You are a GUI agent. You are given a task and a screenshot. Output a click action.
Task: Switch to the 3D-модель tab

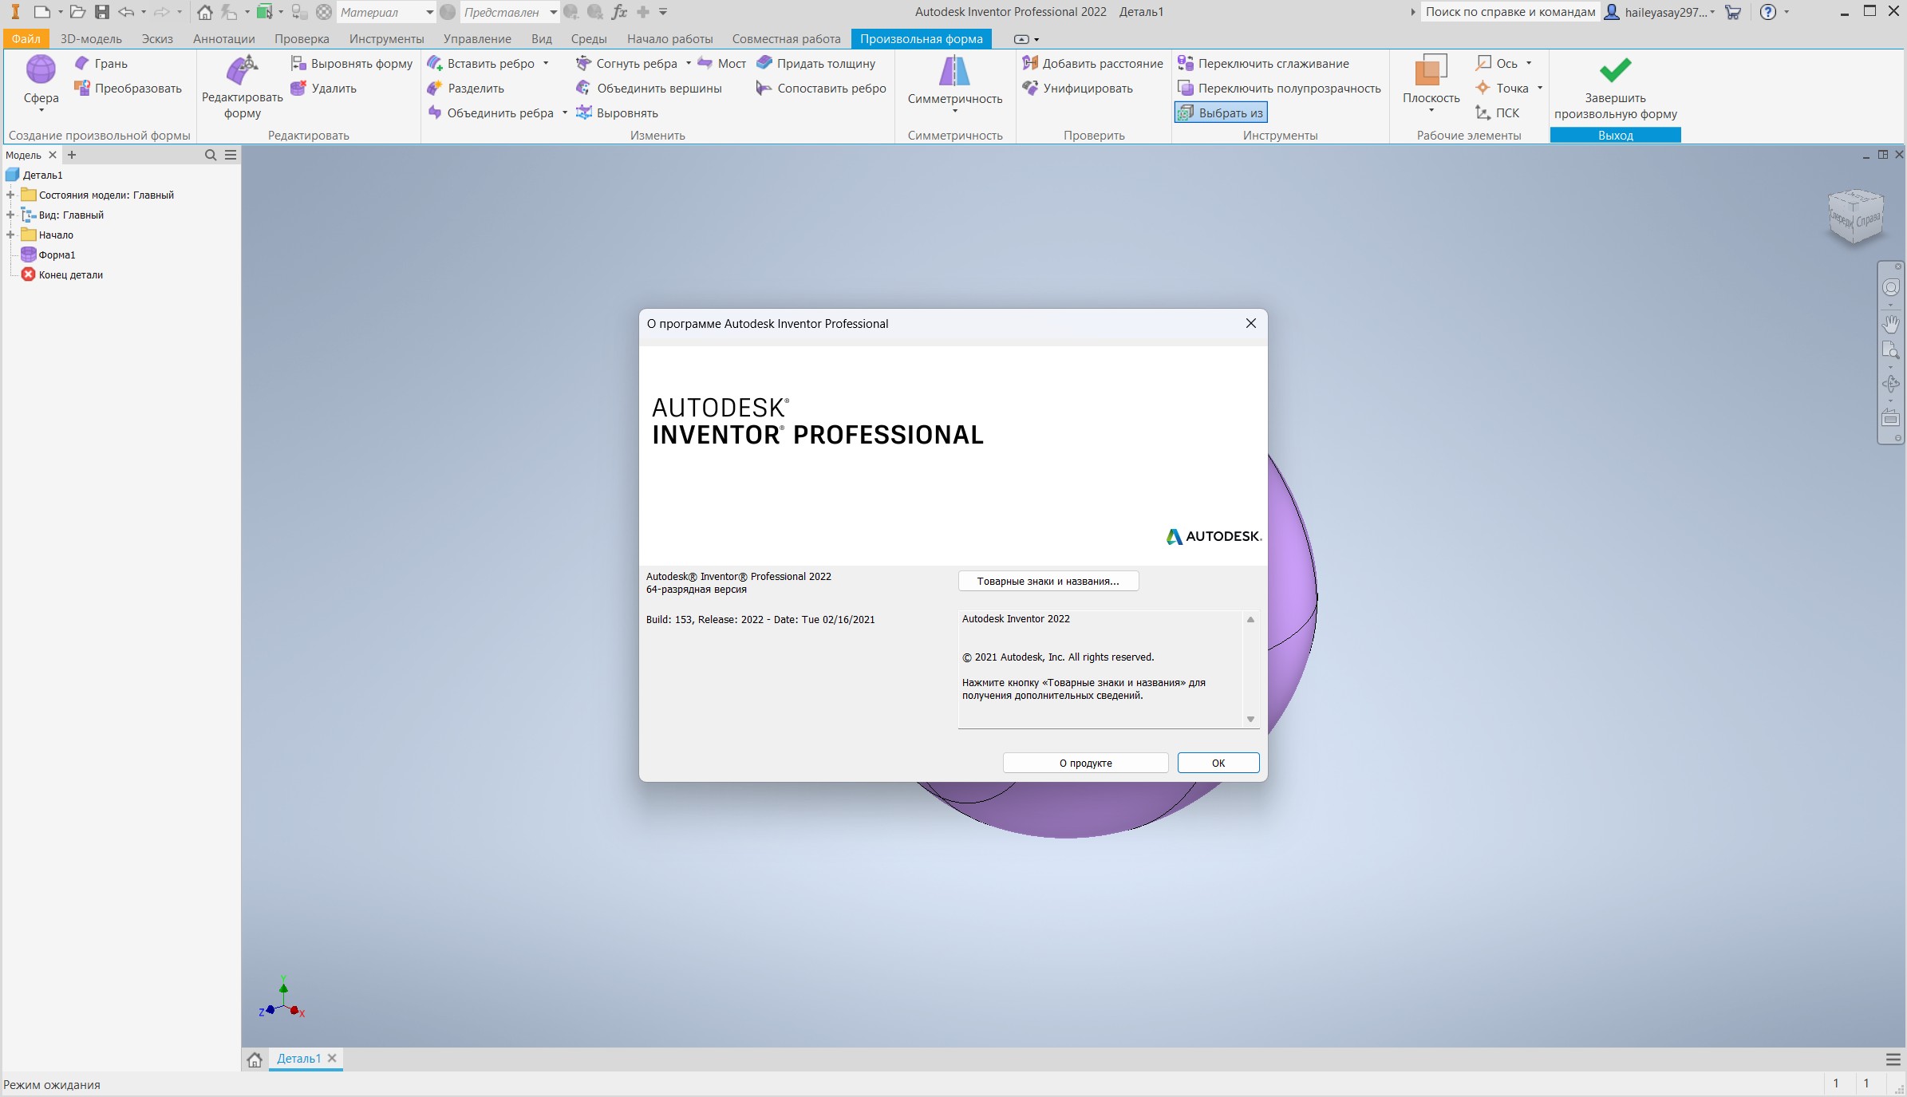(91, 38)
